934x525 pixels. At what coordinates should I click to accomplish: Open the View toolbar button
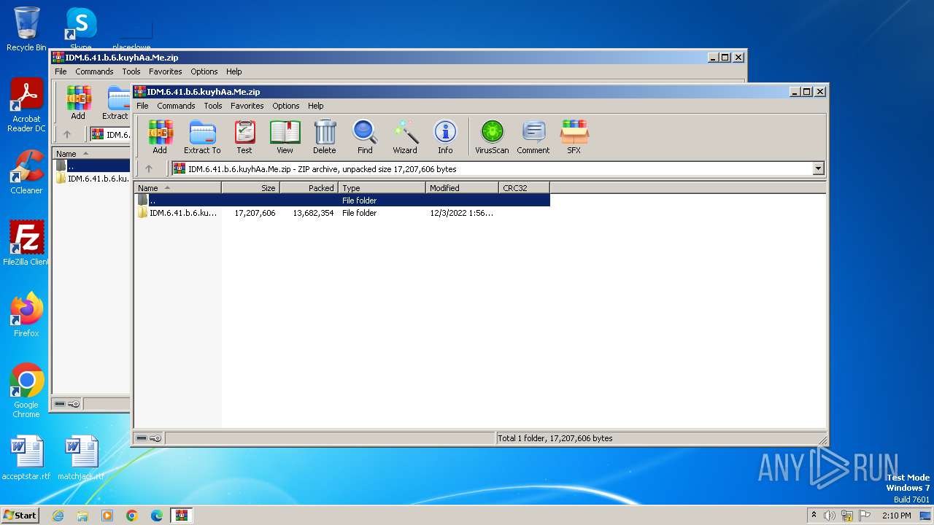(285, 137)
